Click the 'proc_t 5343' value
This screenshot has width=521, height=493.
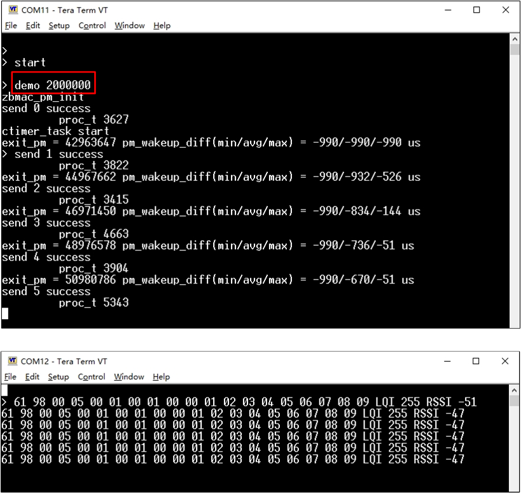tap(94, 303)
